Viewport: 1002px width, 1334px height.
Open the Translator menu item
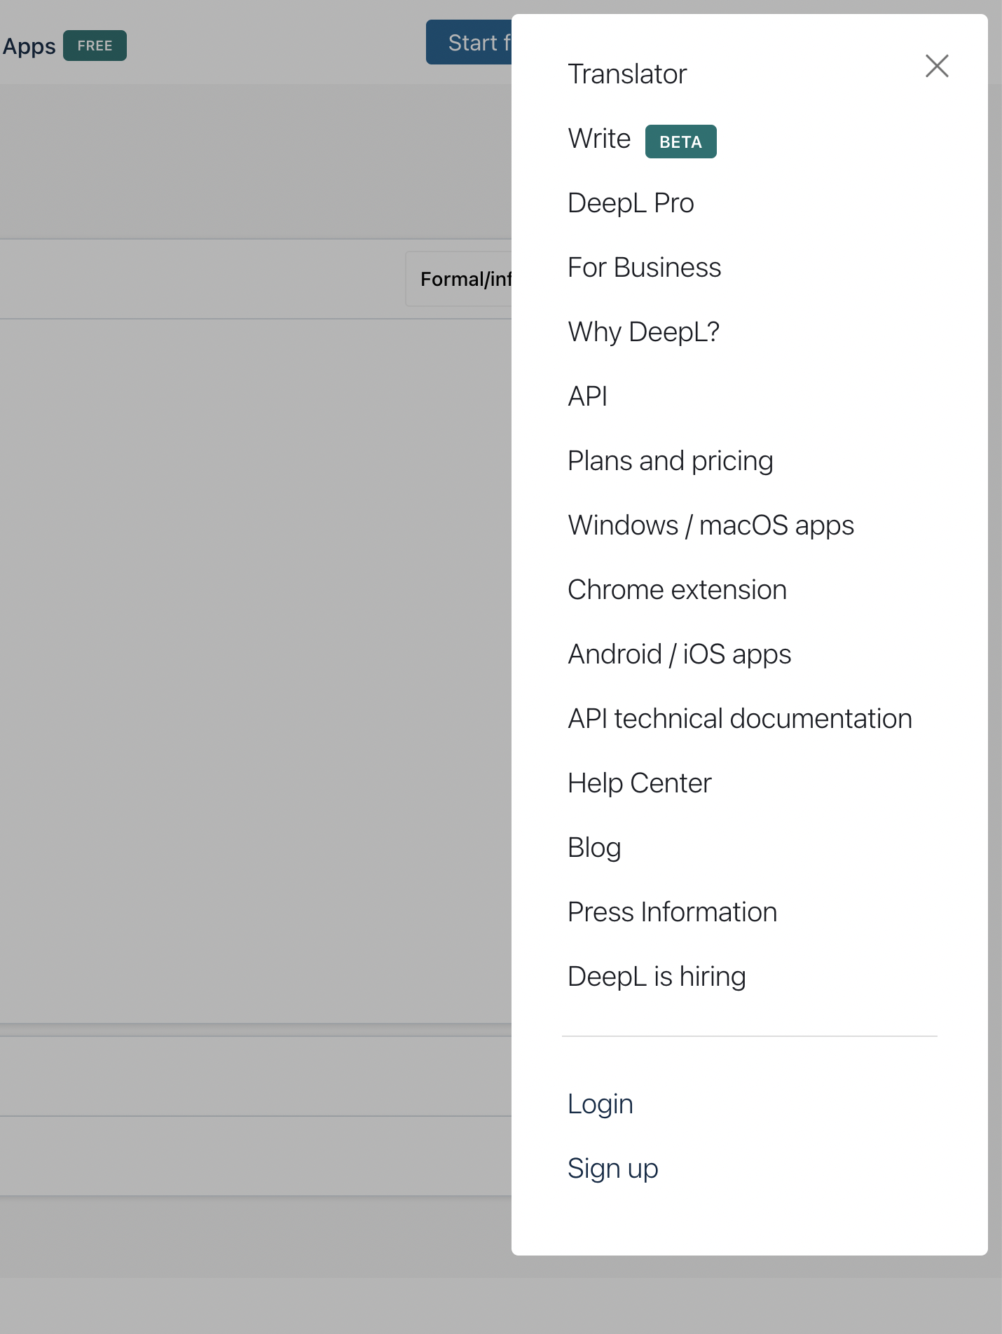coord(626,74)
